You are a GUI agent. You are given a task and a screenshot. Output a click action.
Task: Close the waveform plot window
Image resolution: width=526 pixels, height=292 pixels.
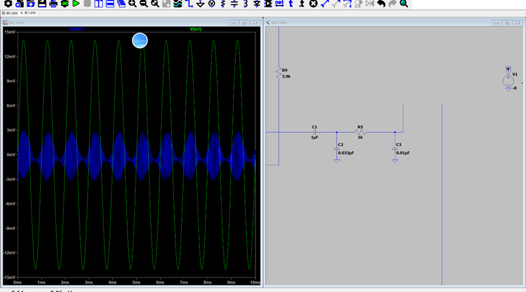[255, 23]
